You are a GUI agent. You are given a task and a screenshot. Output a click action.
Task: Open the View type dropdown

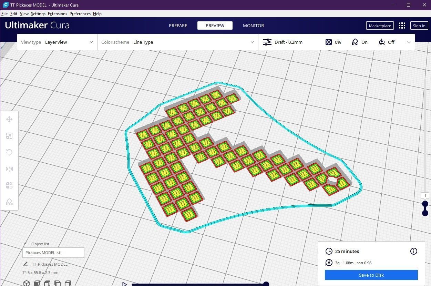tap(57, 42)
